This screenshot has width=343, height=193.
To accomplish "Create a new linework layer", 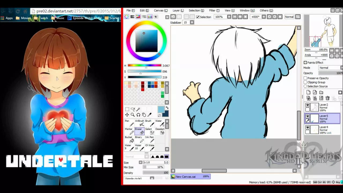I will coord(315,92).
